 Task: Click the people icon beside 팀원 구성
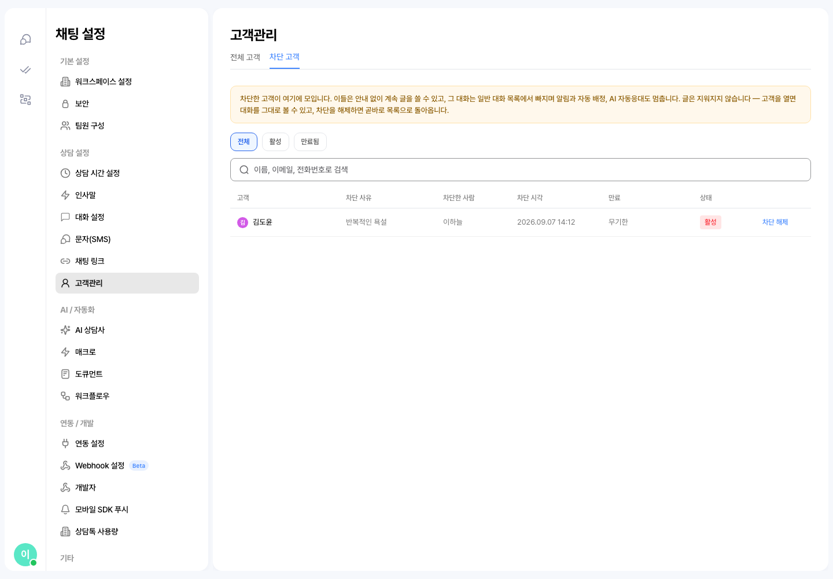point(65,126)
